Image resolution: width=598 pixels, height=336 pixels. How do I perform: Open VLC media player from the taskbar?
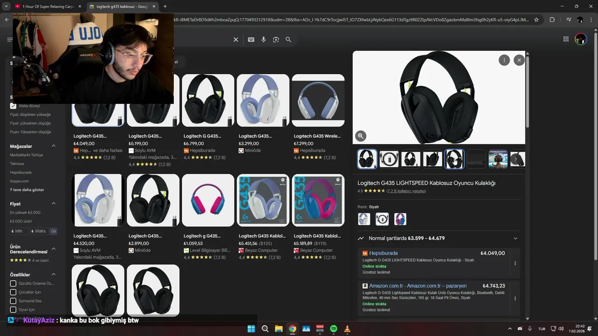click(x=347, y=329)
